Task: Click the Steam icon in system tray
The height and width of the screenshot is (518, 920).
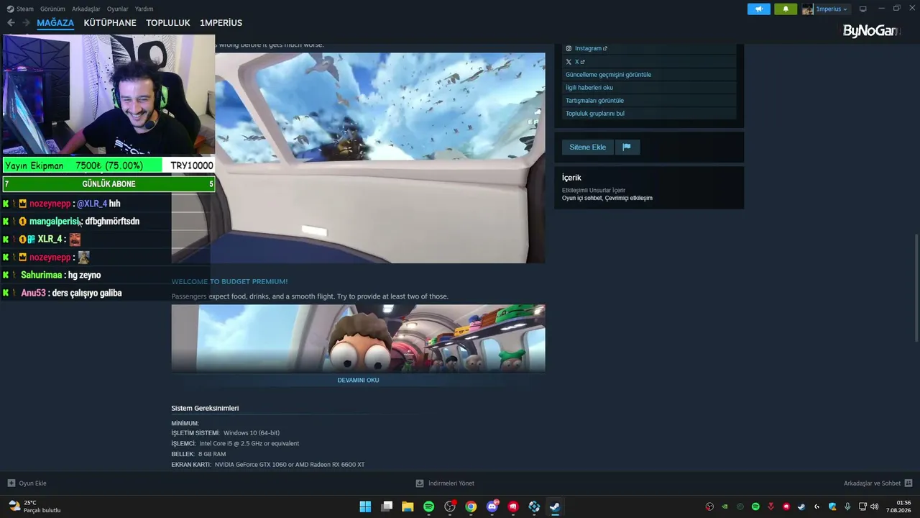Action: point(801,506)
